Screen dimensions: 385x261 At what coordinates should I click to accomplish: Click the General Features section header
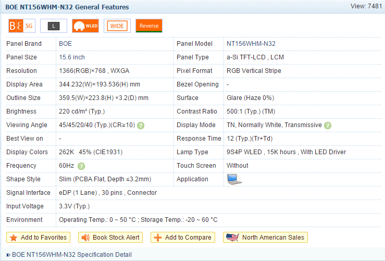(x=67, y=7)
